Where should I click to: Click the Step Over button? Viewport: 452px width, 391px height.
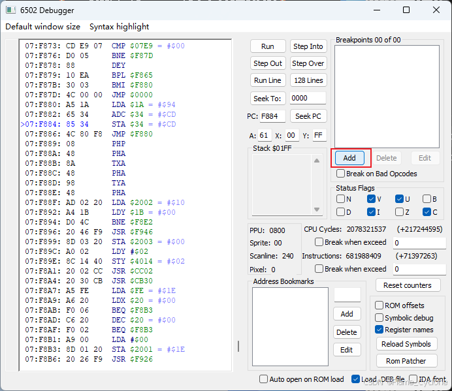coord(308,63)
